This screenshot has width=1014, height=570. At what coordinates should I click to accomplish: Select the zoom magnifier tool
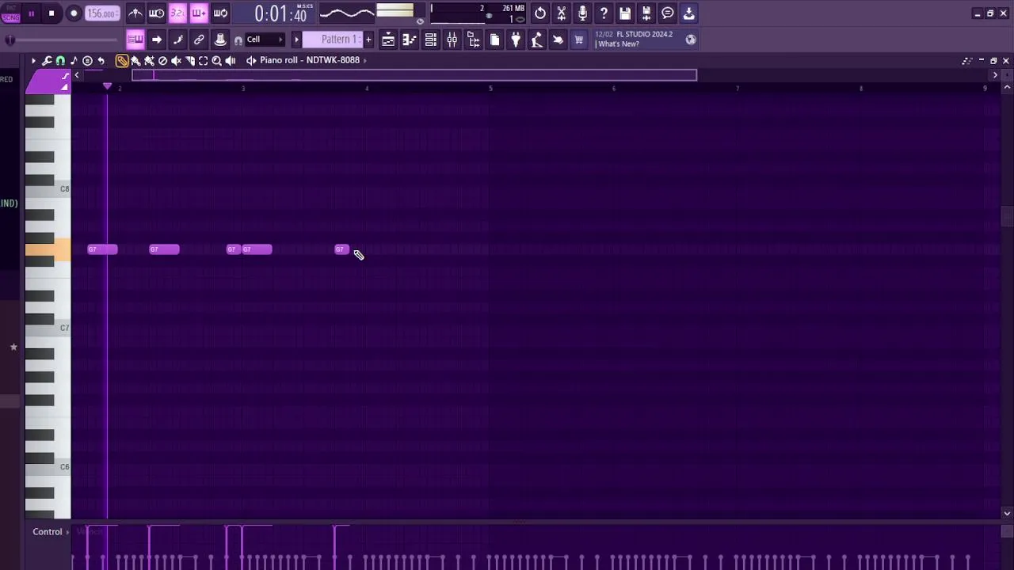[x=216, y=60]
